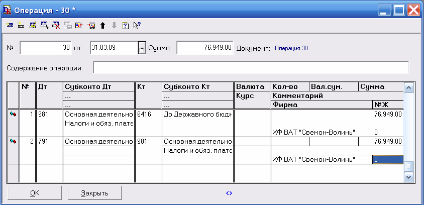The width and height of the screenshot is (424, 205).
Task: Click the operation number field containing 30
Action: coord(46,48)
